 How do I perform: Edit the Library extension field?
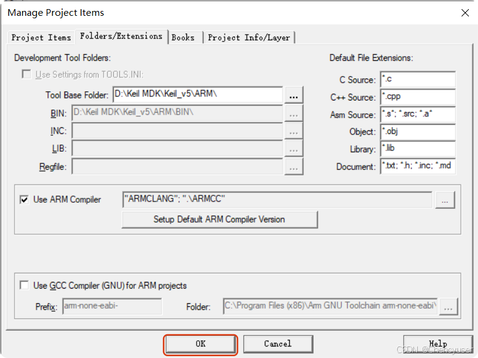tap(418, 149)
